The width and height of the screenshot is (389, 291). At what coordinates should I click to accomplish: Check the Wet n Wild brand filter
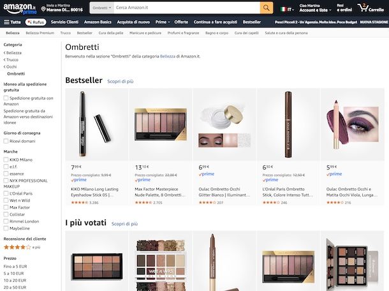[x=6, y=200]
